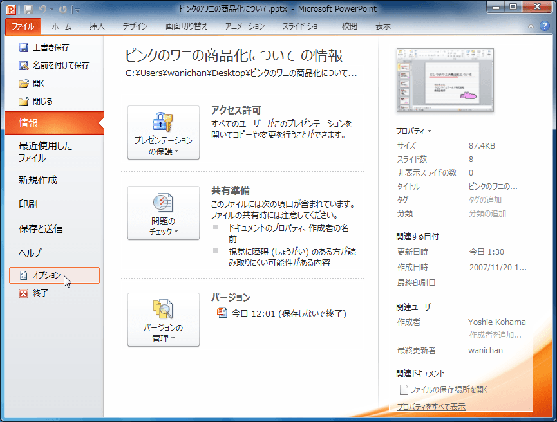This screenshot has width=557, height=422.
Task: Switch to the スライド ショー ribbon tab
Action: click(303, 26)
